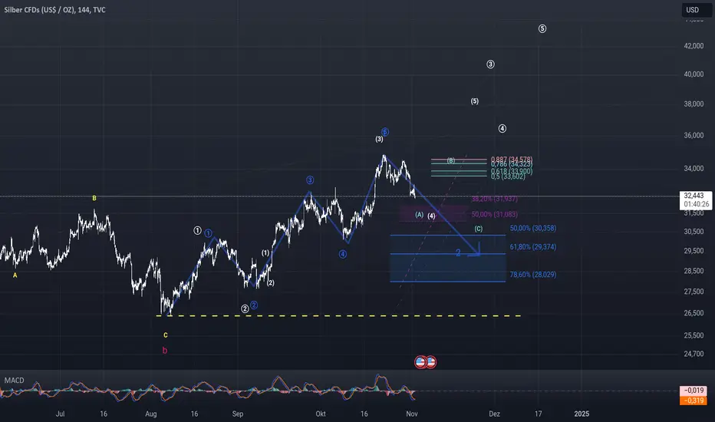Open the USD currency selector
The image size is (715, 422).
pos(696,9)
